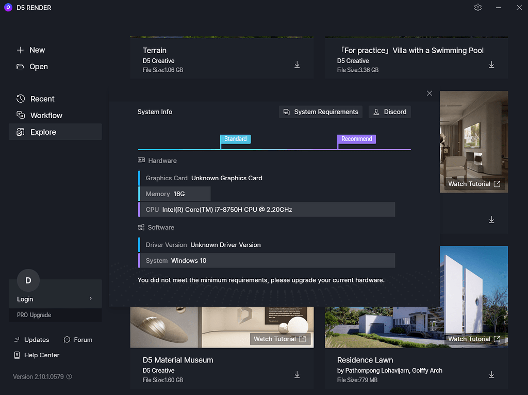
Task: Join Discord from System Info
Action: (390, 112)
